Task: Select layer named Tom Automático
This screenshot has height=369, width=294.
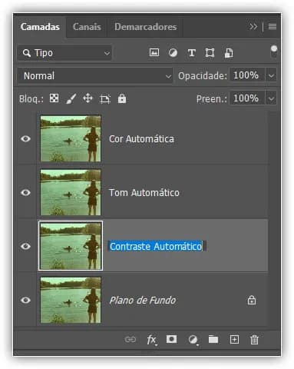Action: 144,193
